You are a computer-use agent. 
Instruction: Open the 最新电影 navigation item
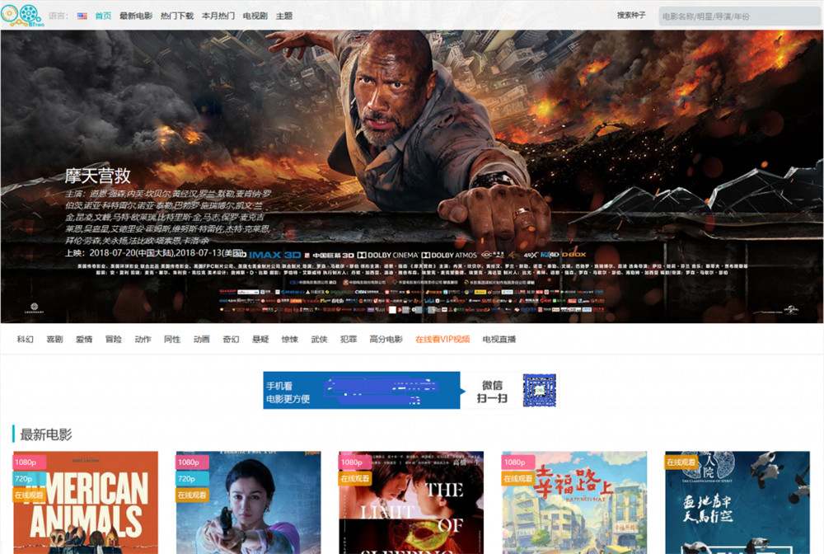[136, 16]
